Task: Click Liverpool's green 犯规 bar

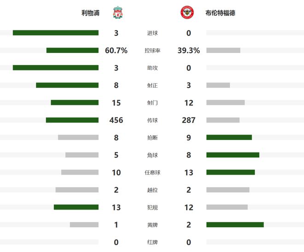Action: click(x=76, y=207)
